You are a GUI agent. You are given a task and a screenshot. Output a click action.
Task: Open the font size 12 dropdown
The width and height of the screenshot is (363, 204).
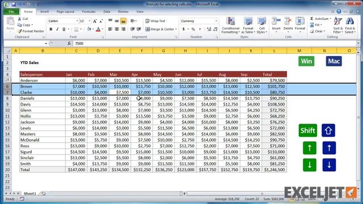point(90,21)
